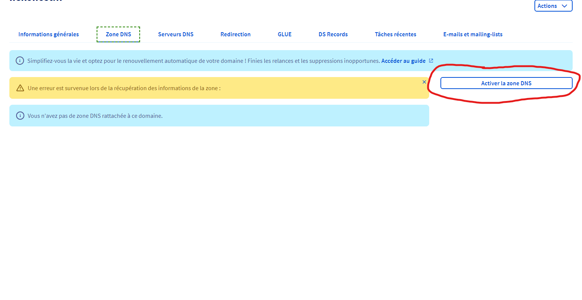Screen dimensions: 582x300
Task: Click the external link icon beside Accéder au guide
Action: [431, 61]
